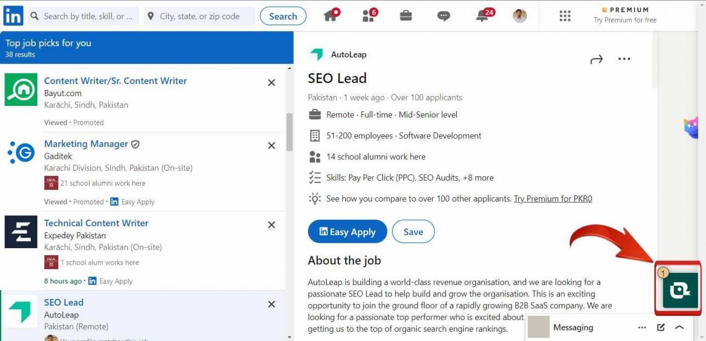Image resolution: width=706 pixels, height=341 pixels.
Task: Open the profile photo menu
Action: point(520,16)
